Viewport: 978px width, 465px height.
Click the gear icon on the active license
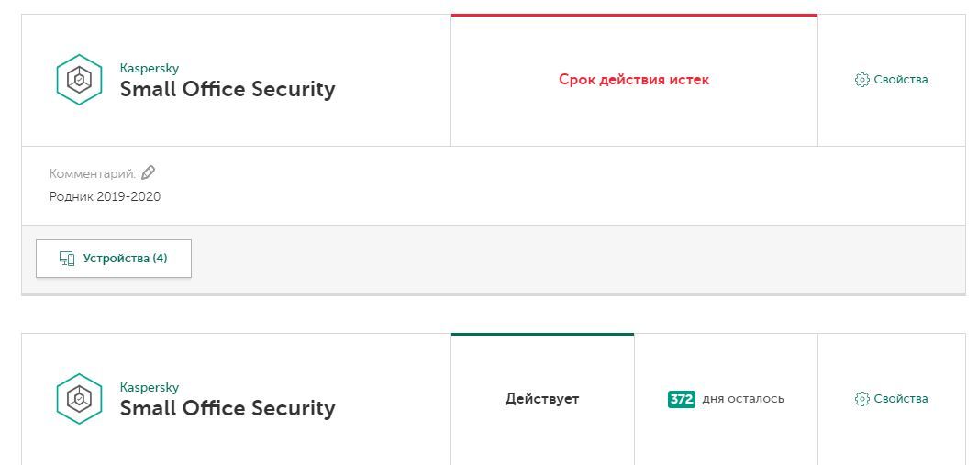click(861, 399)
